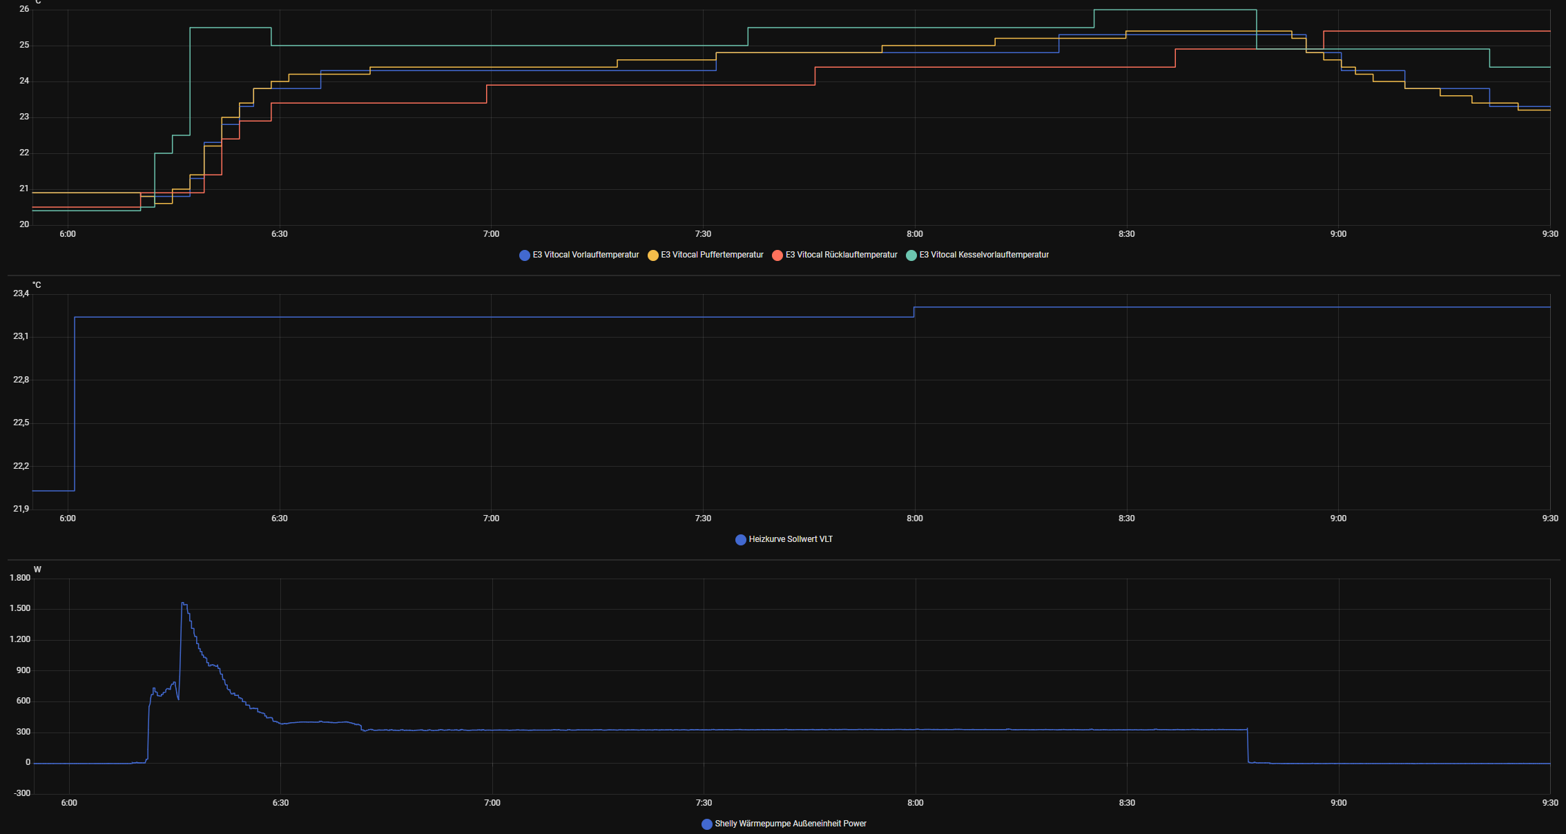Click the 6:30 label on power chart axis
This screenshot has width=1566, height=834.
coord(280,803)
